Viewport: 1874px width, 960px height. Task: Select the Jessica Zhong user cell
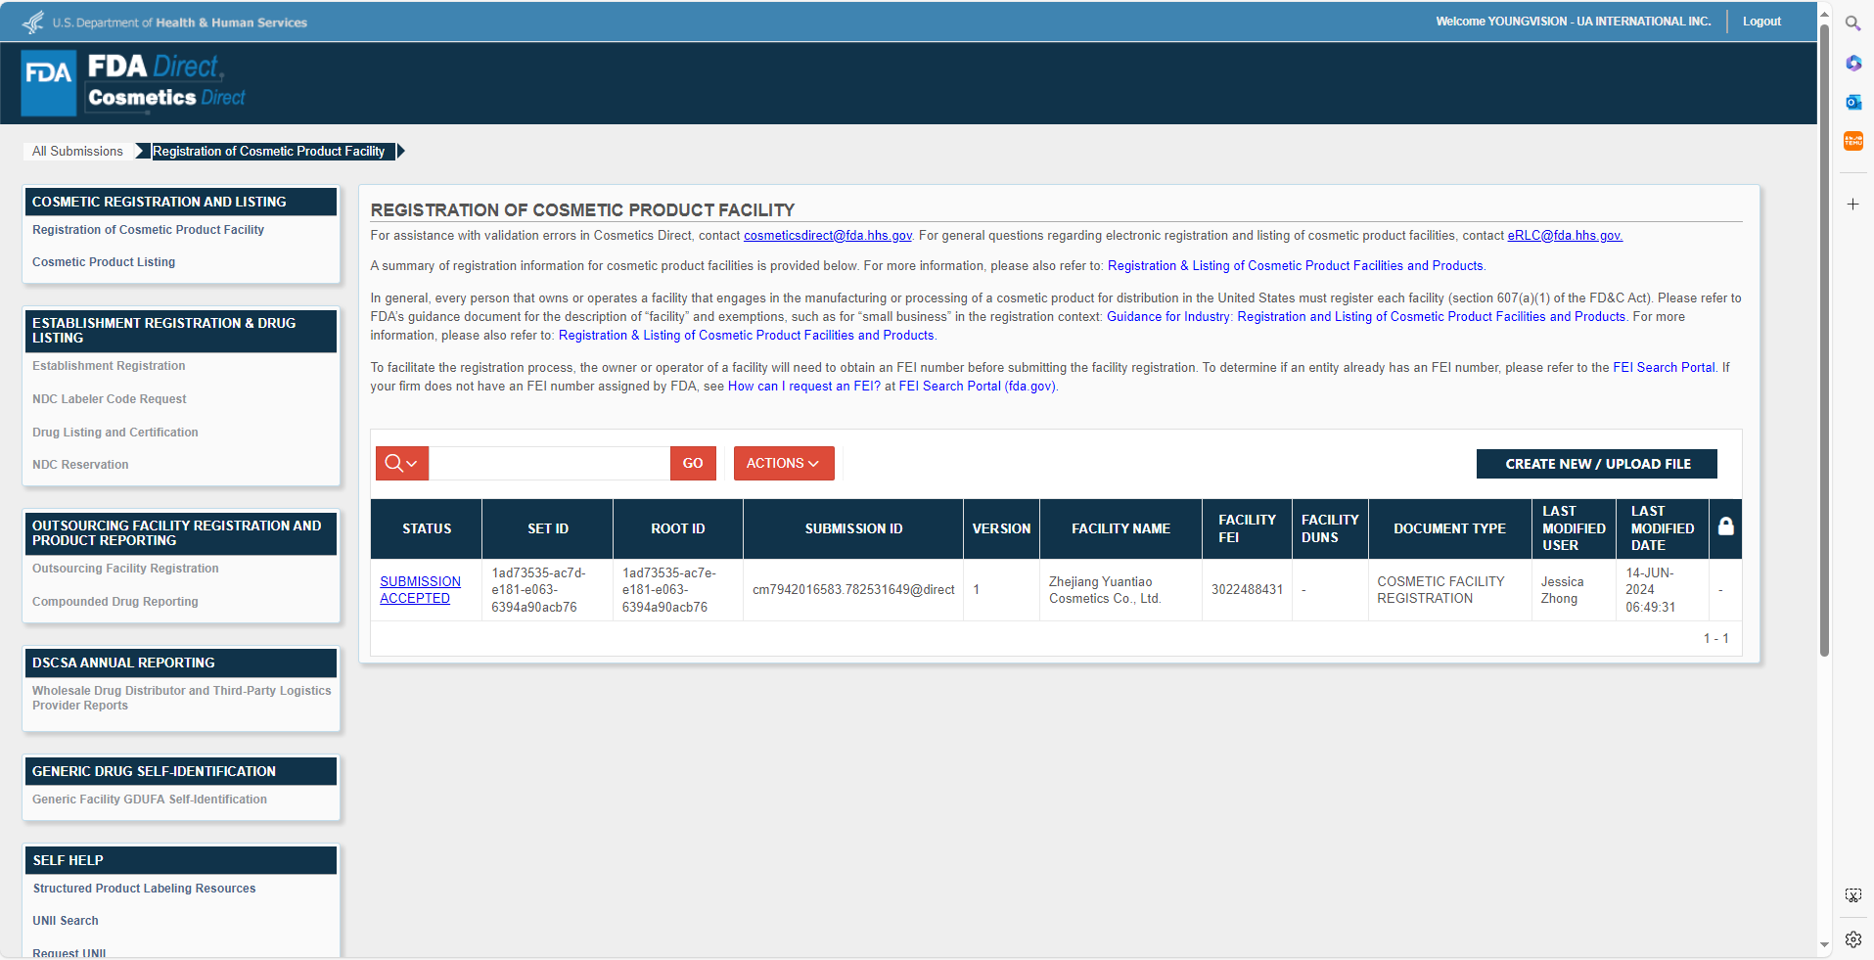tap(1574, 590)
